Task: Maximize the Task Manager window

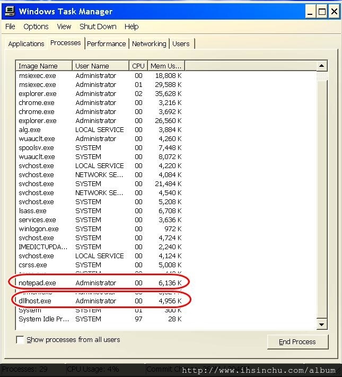Action: [x=322, y=11]
